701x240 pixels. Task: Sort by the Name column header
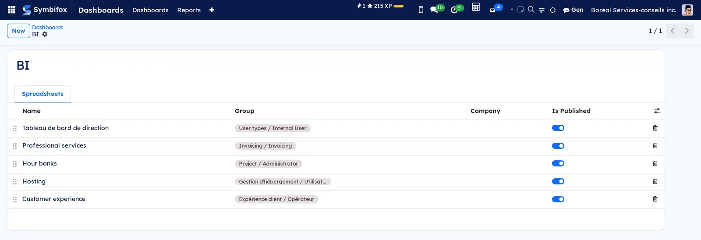point(32,111)
